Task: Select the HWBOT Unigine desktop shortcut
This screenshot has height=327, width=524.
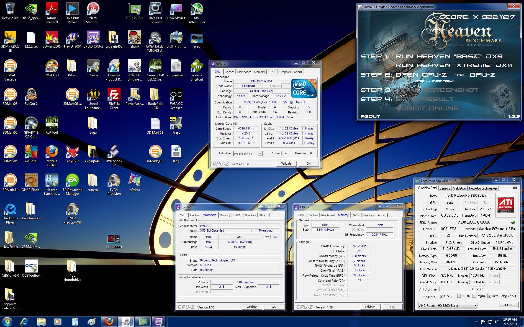Action: coord(135,70)
